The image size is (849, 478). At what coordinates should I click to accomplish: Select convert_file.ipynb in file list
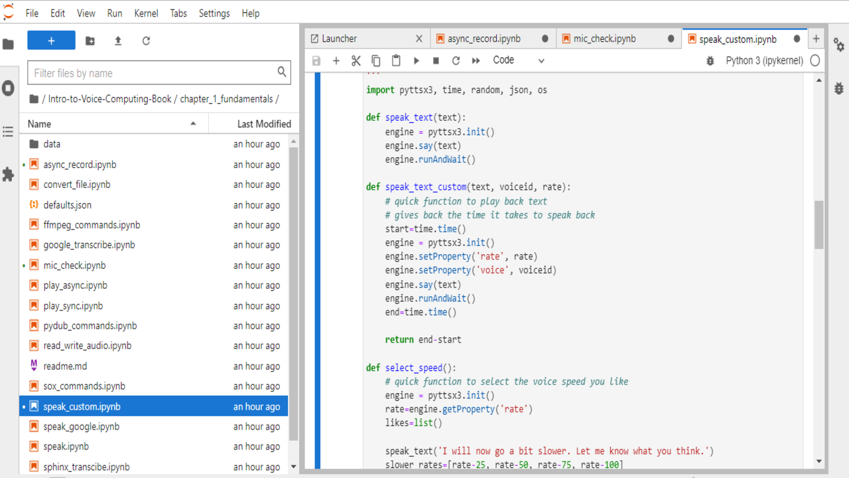click(154, 185)
